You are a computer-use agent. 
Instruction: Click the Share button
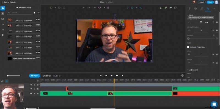210,2
